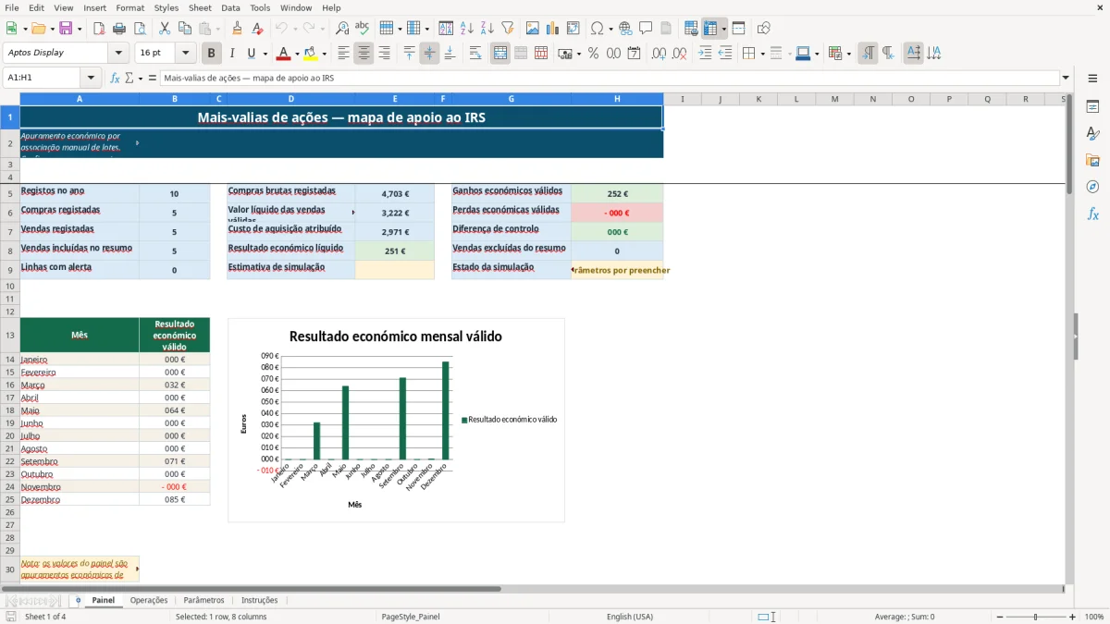This screenshot has width=1110, height=624.
Task: Click the monthly result bar chart
Action: point(396,421)
